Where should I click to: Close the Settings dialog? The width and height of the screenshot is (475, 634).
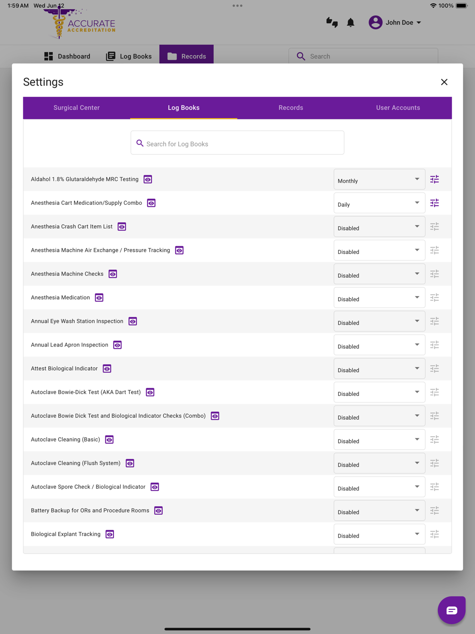pyautogui.click(x=444, y=82)
